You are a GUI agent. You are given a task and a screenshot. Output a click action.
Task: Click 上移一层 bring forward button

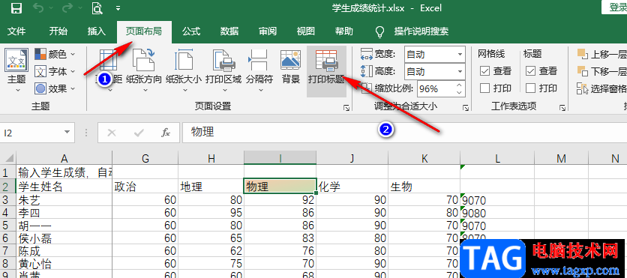pyautogui.click(x=601, y=54)
